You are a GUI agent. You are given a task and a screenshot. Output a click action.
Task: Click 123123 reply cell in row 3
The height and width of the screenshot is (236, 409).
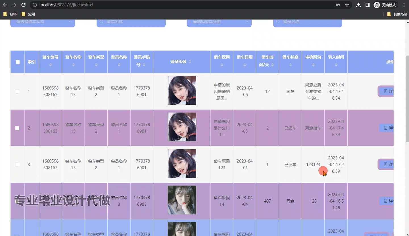pos(313,165)
